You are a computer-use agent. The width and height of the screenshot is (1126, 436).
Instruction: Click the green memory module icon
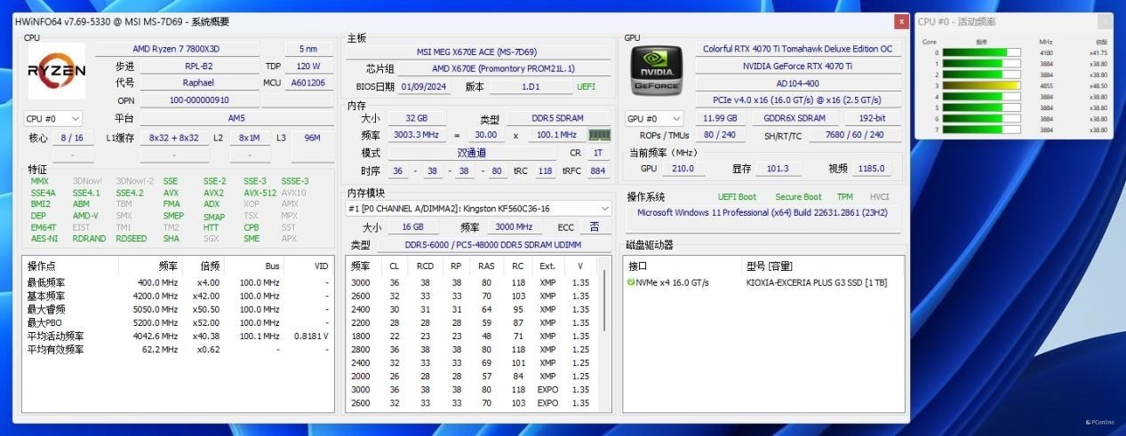pyautogui.click(x=600, y=135)
